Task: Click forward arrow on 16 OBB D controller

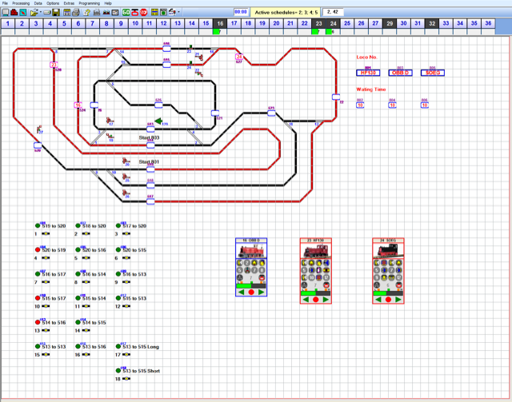Action: (x=262, y=292)
